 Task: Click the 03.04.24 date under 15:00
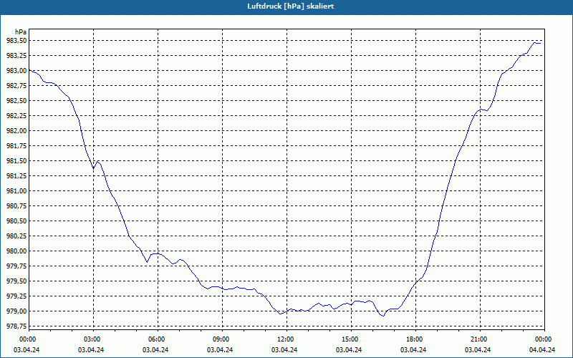[349, 349]
